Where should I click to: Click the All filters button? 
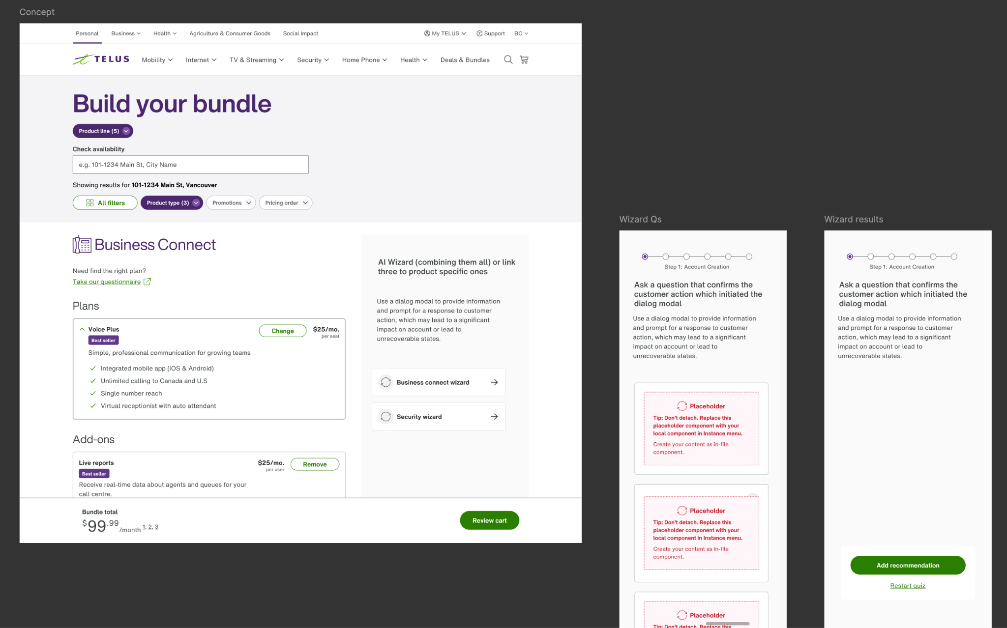click(105, 203)
